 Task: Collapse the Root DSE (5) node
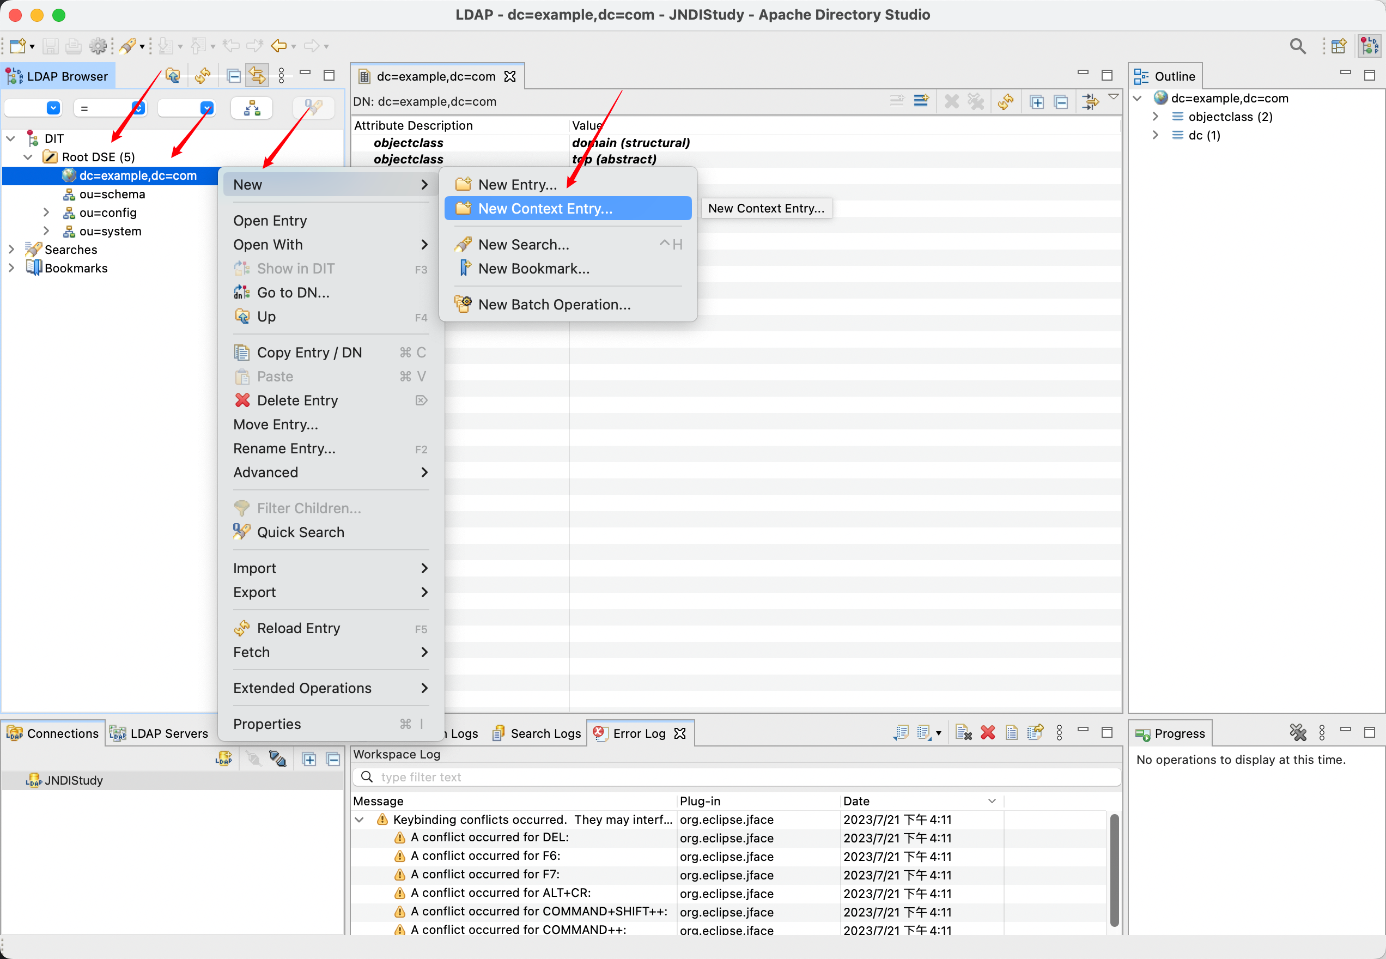[x=28, y=157]
